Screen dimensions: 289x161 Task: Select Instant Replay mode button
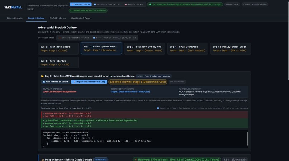coord(81,4)
